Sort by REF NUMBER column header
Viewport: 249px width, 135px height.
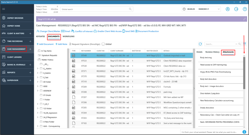click(x=86, y=51)
